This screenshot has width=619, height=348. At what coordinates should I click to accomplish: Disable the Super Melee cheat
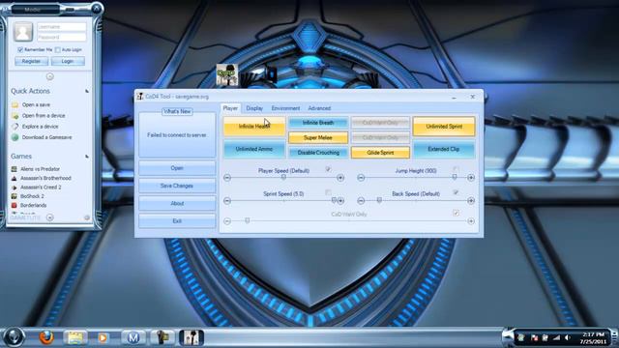(x=318, y=137)
